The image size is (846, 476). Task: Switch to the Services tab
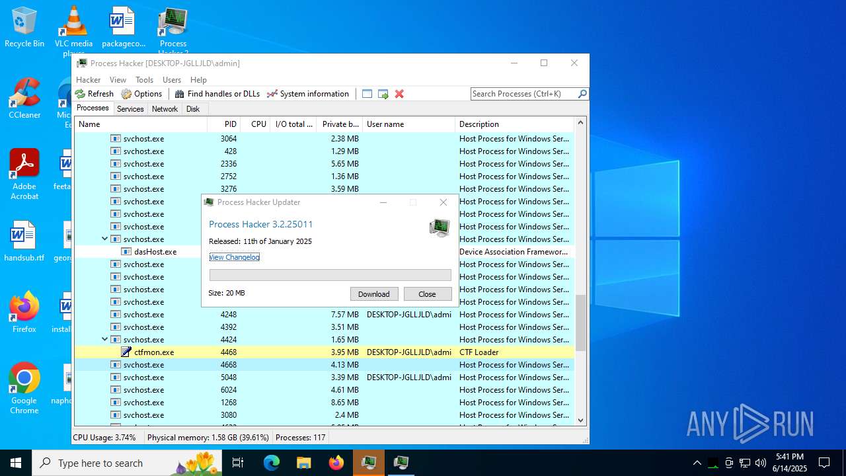point(130,109)
